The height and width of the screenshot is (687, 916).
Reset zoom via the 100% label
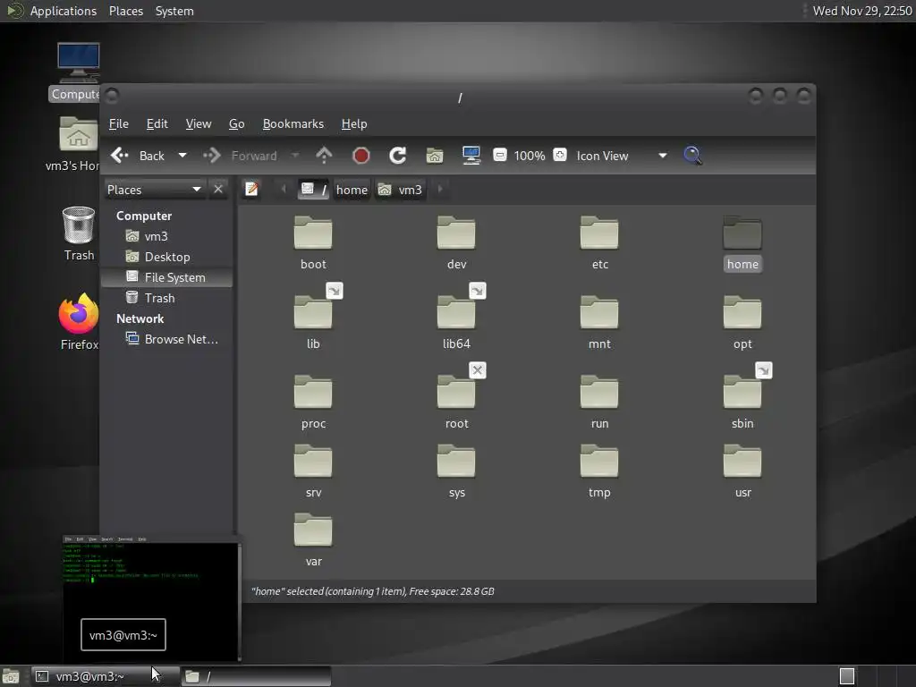pos(530,156)
